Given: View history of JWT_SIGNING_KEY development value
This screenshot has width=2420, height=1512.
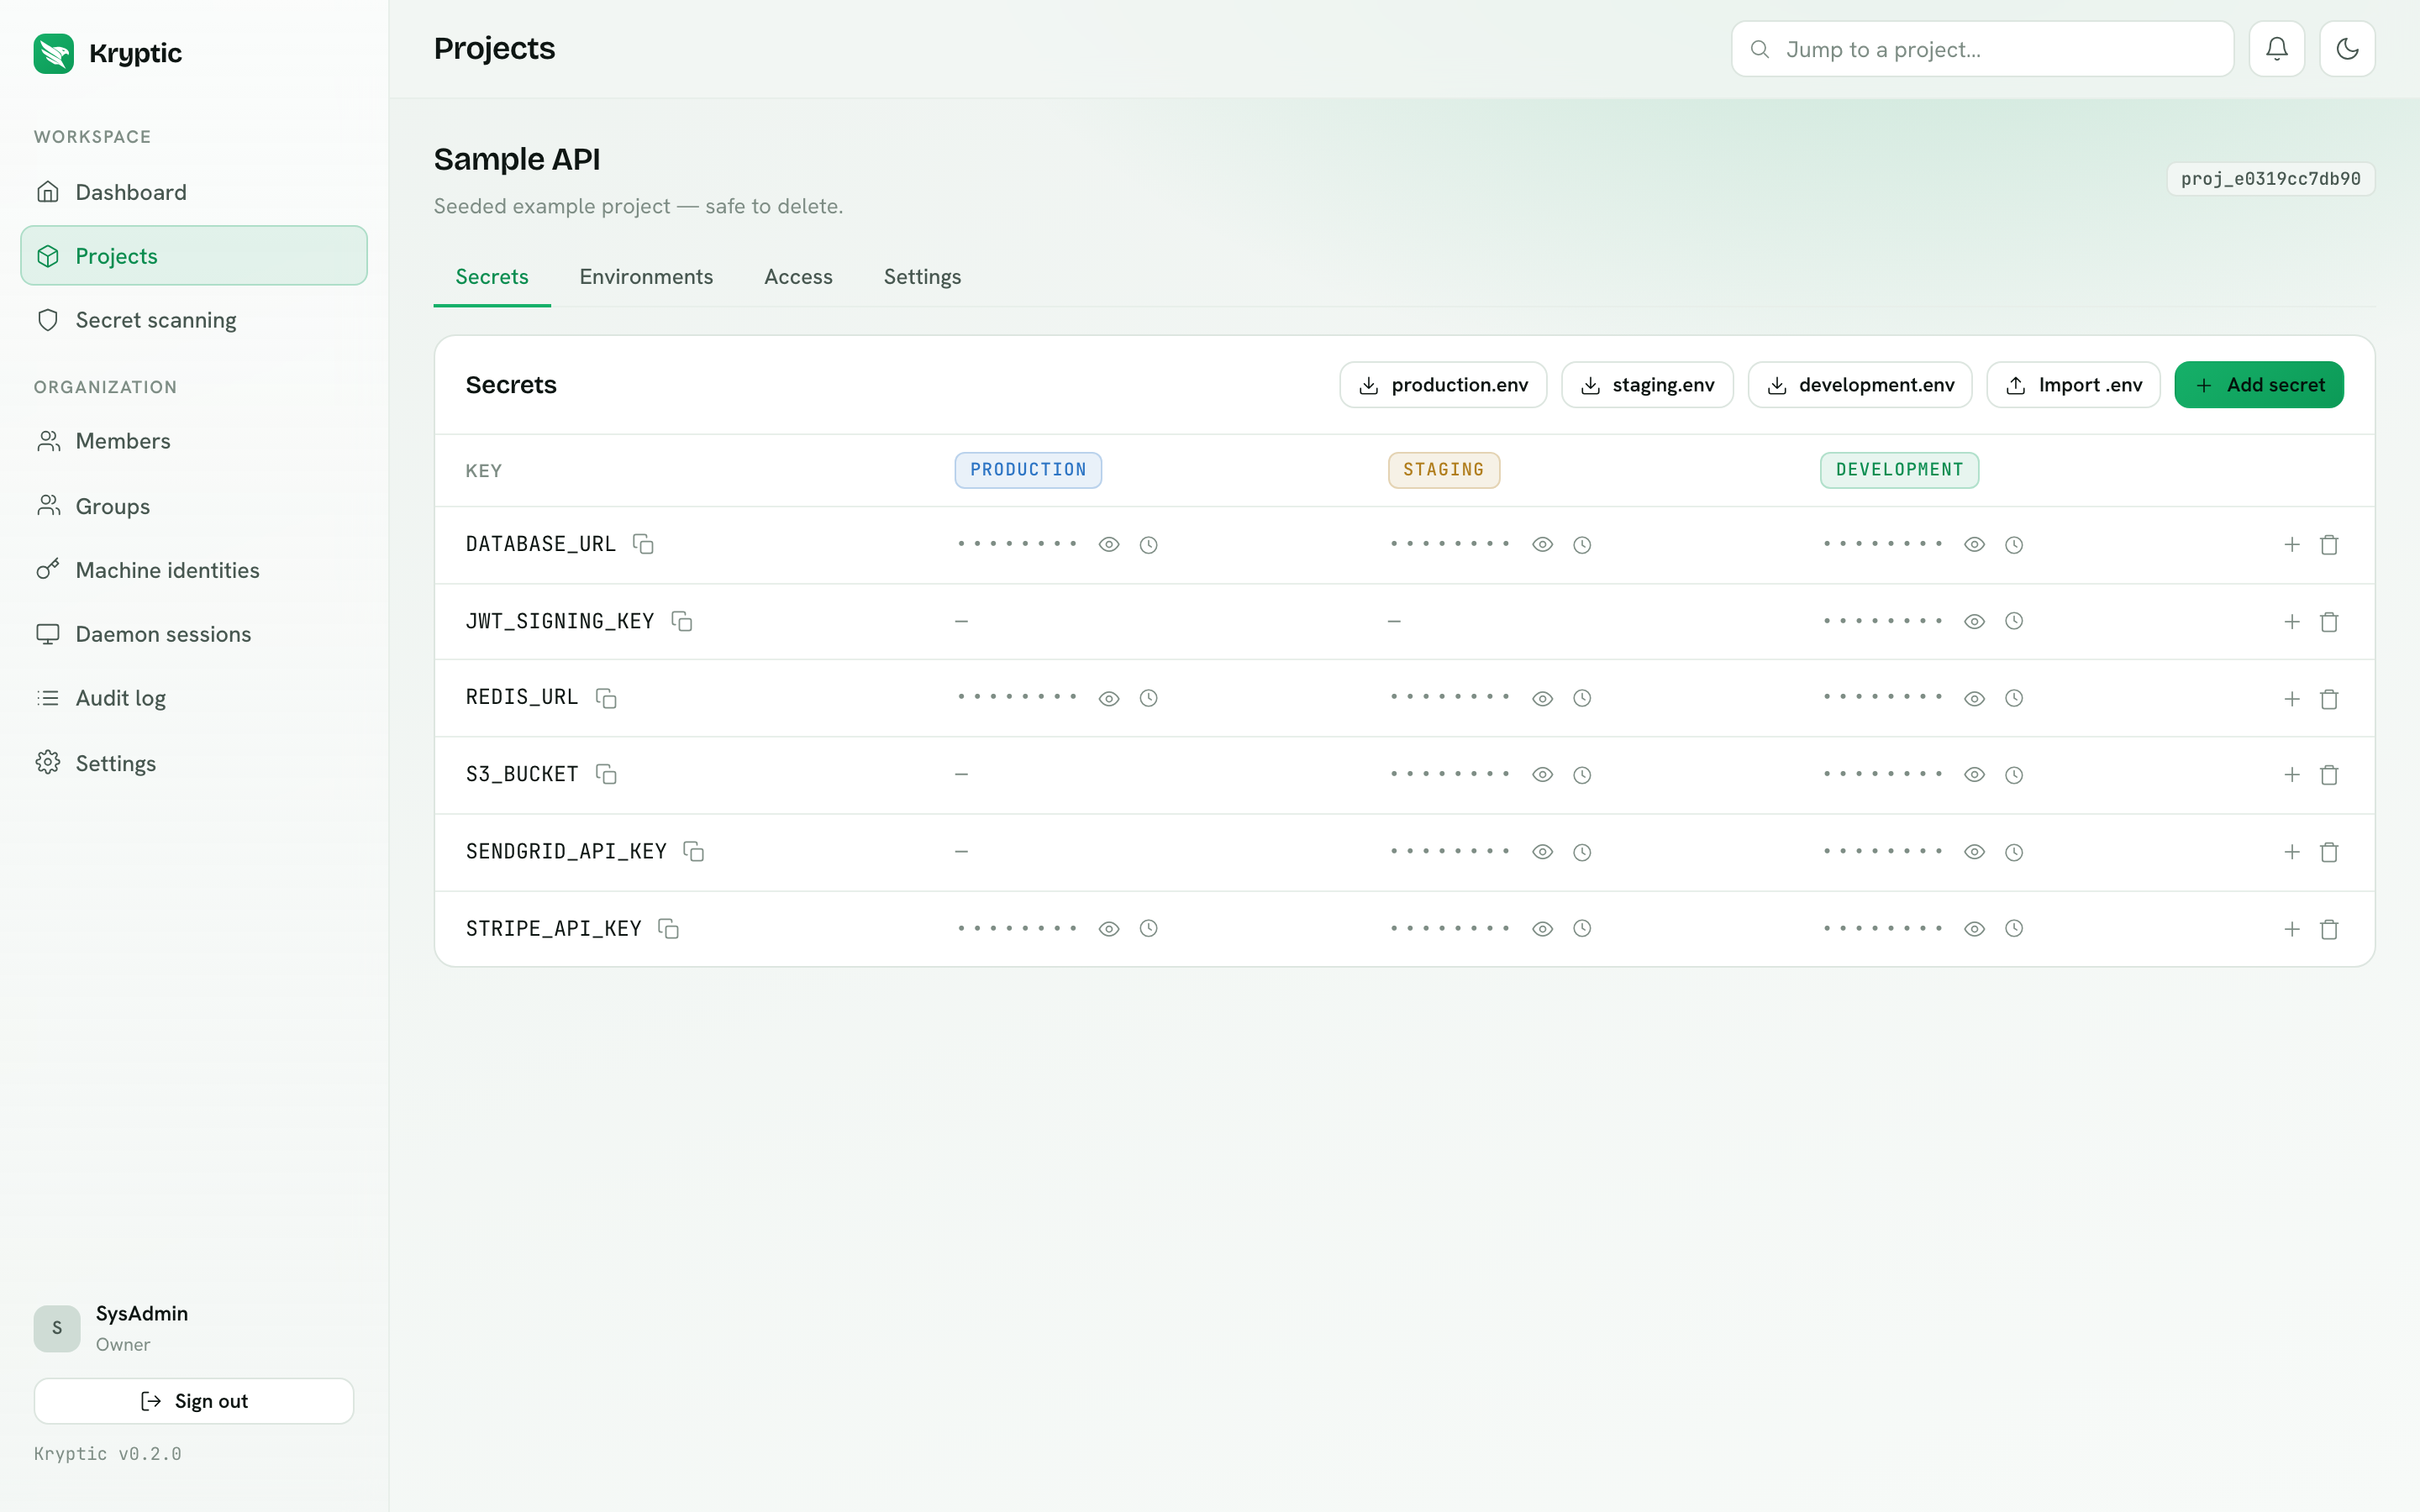Looking at the screenshot, I should 2014,621.
